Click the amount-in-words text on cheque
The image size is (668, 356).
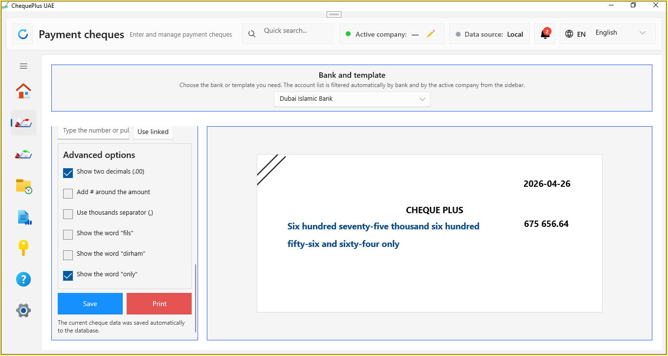[x=383, y=235]
